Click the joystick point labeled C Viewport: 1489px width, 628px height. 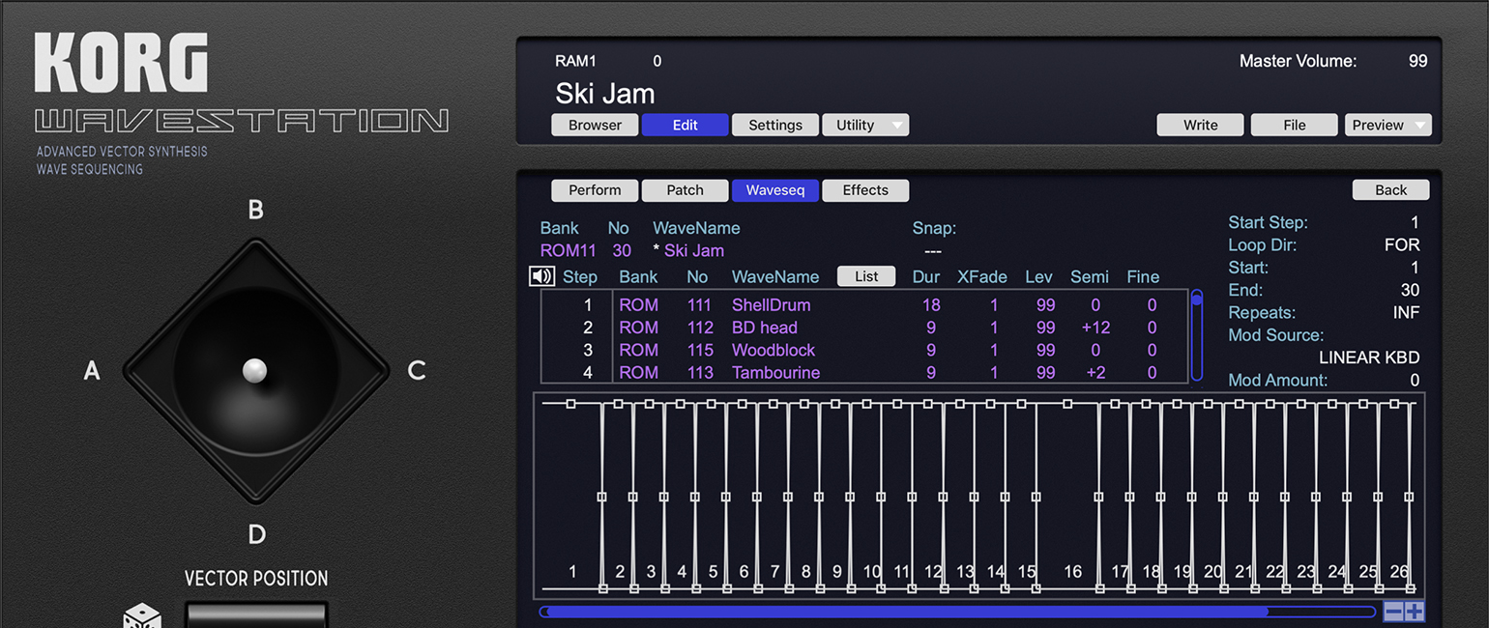pos(417,370)
